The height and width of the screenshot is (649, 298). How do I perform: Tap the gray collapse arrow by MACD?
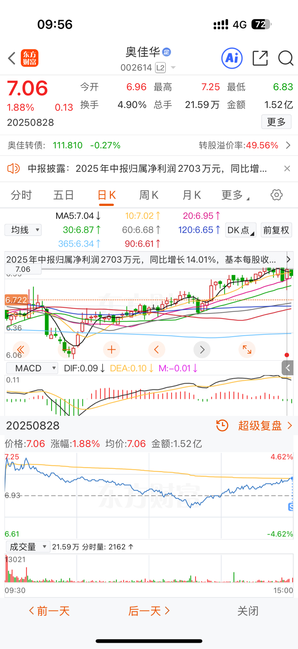(288, 368)
